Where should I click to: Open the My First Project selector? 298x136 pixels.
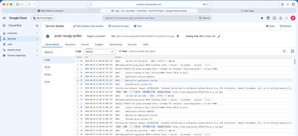pos(43,18)
